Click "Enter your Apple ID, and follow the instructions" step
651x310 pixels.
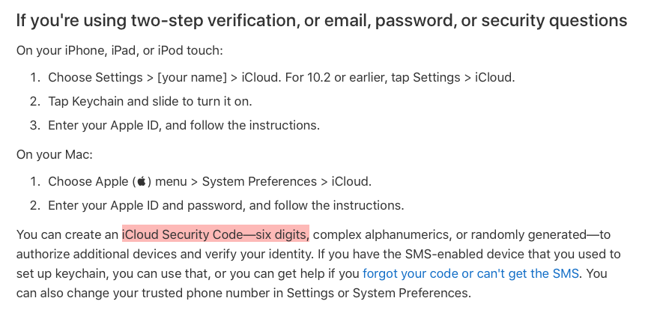tap(184, 125)
